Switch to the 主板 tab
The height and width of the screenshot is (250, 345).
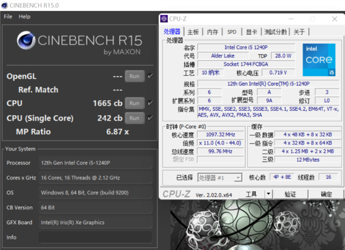point(193,32)
